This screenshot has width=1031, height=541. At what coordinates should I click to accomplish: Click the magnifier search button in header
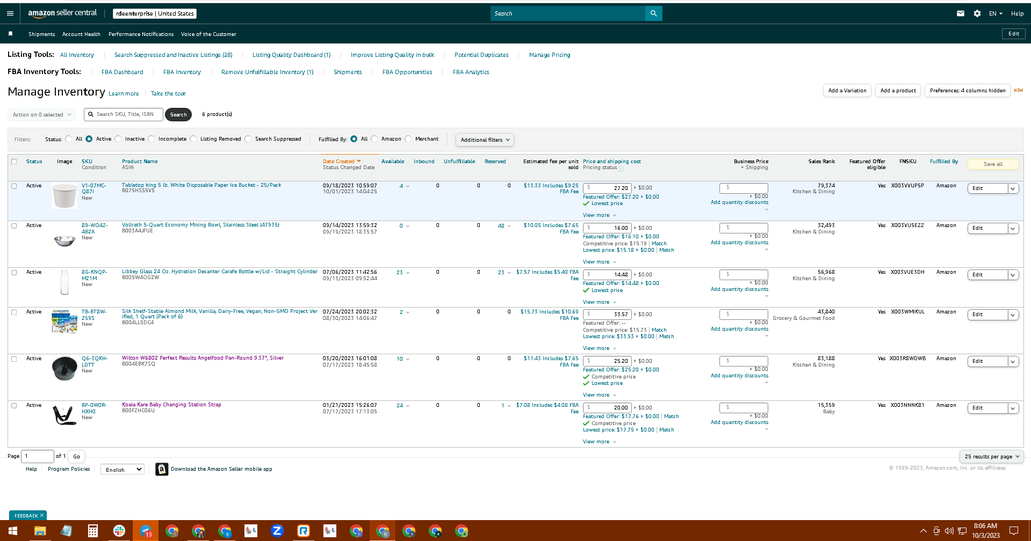click(653, 13)
